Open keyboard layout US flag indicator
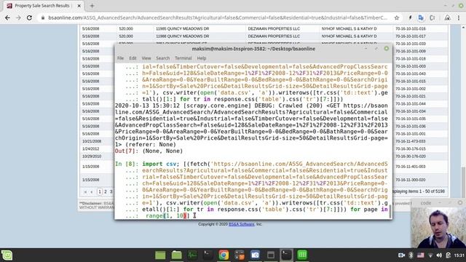Image resolution: width=466 pixels, height=262 pixels. coord(421,255)
